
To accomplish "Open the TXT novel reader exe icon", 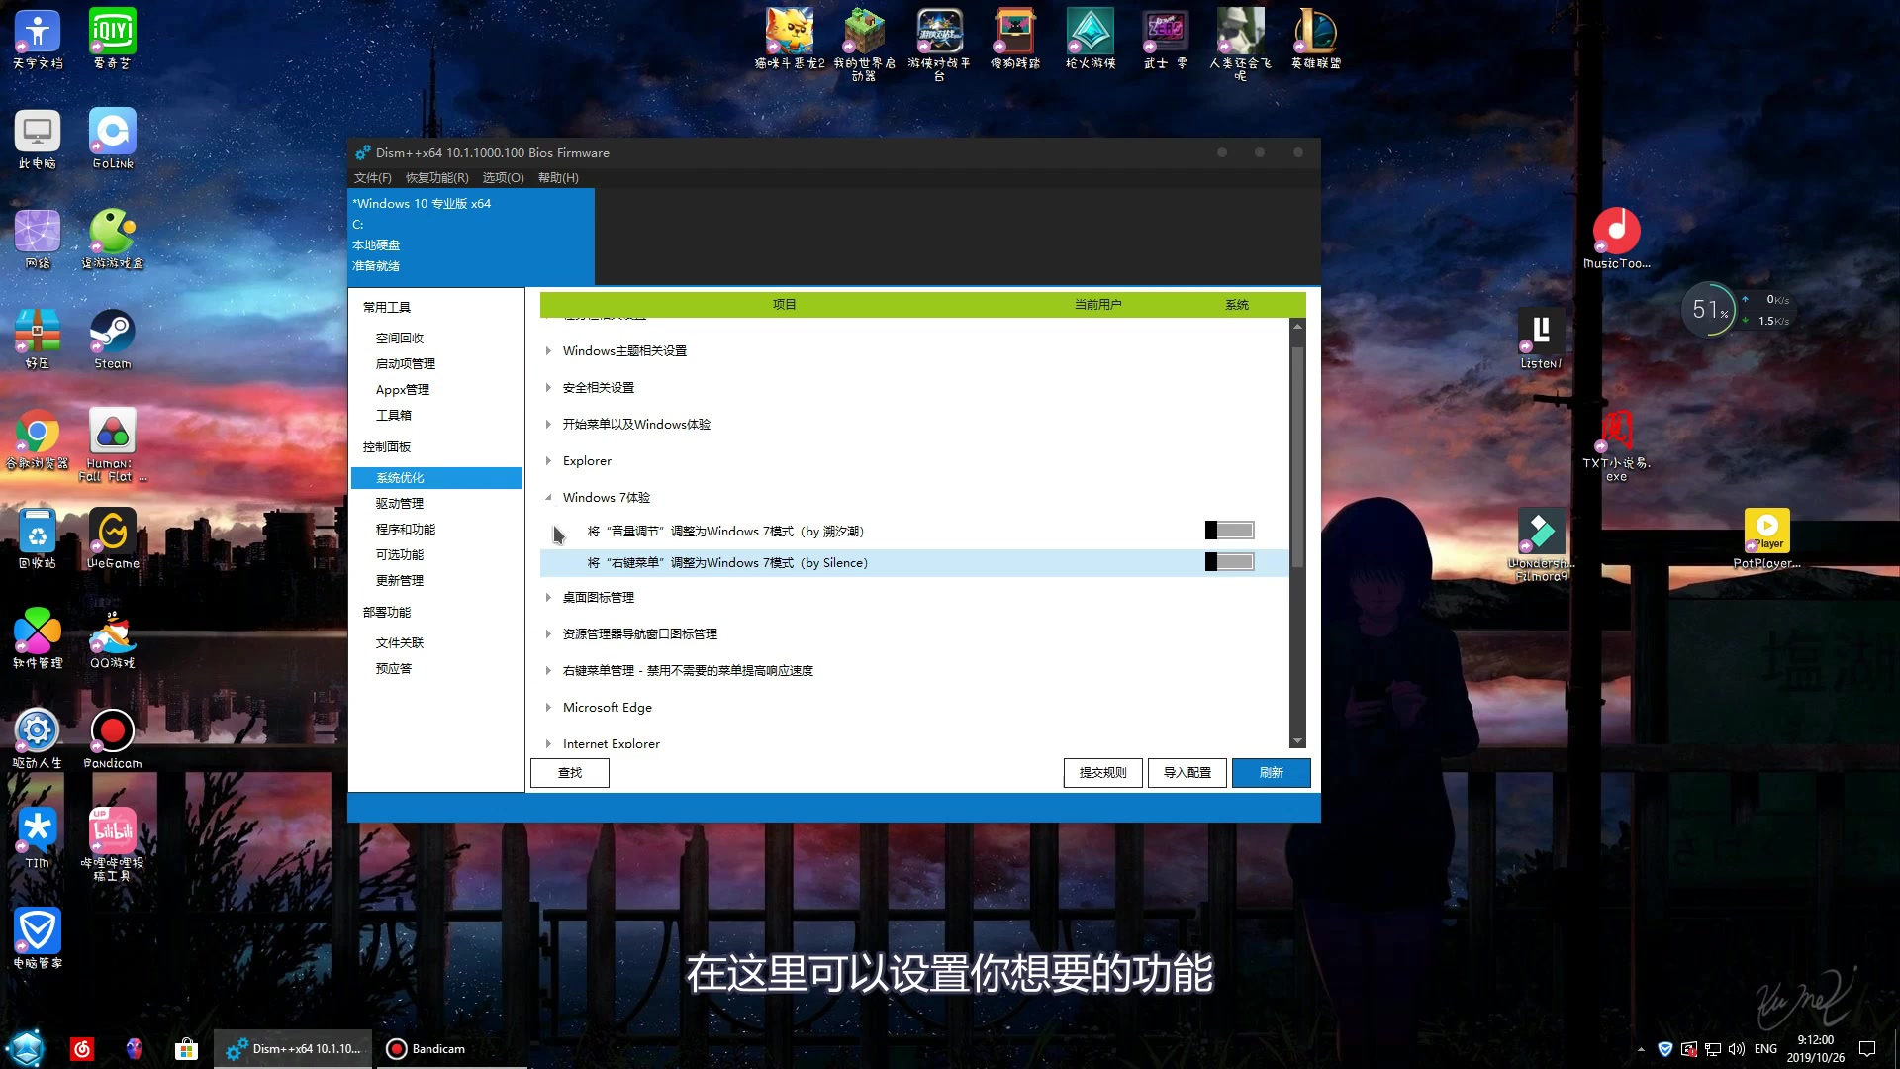I will pyautogui.click(x=1616, y=445).
